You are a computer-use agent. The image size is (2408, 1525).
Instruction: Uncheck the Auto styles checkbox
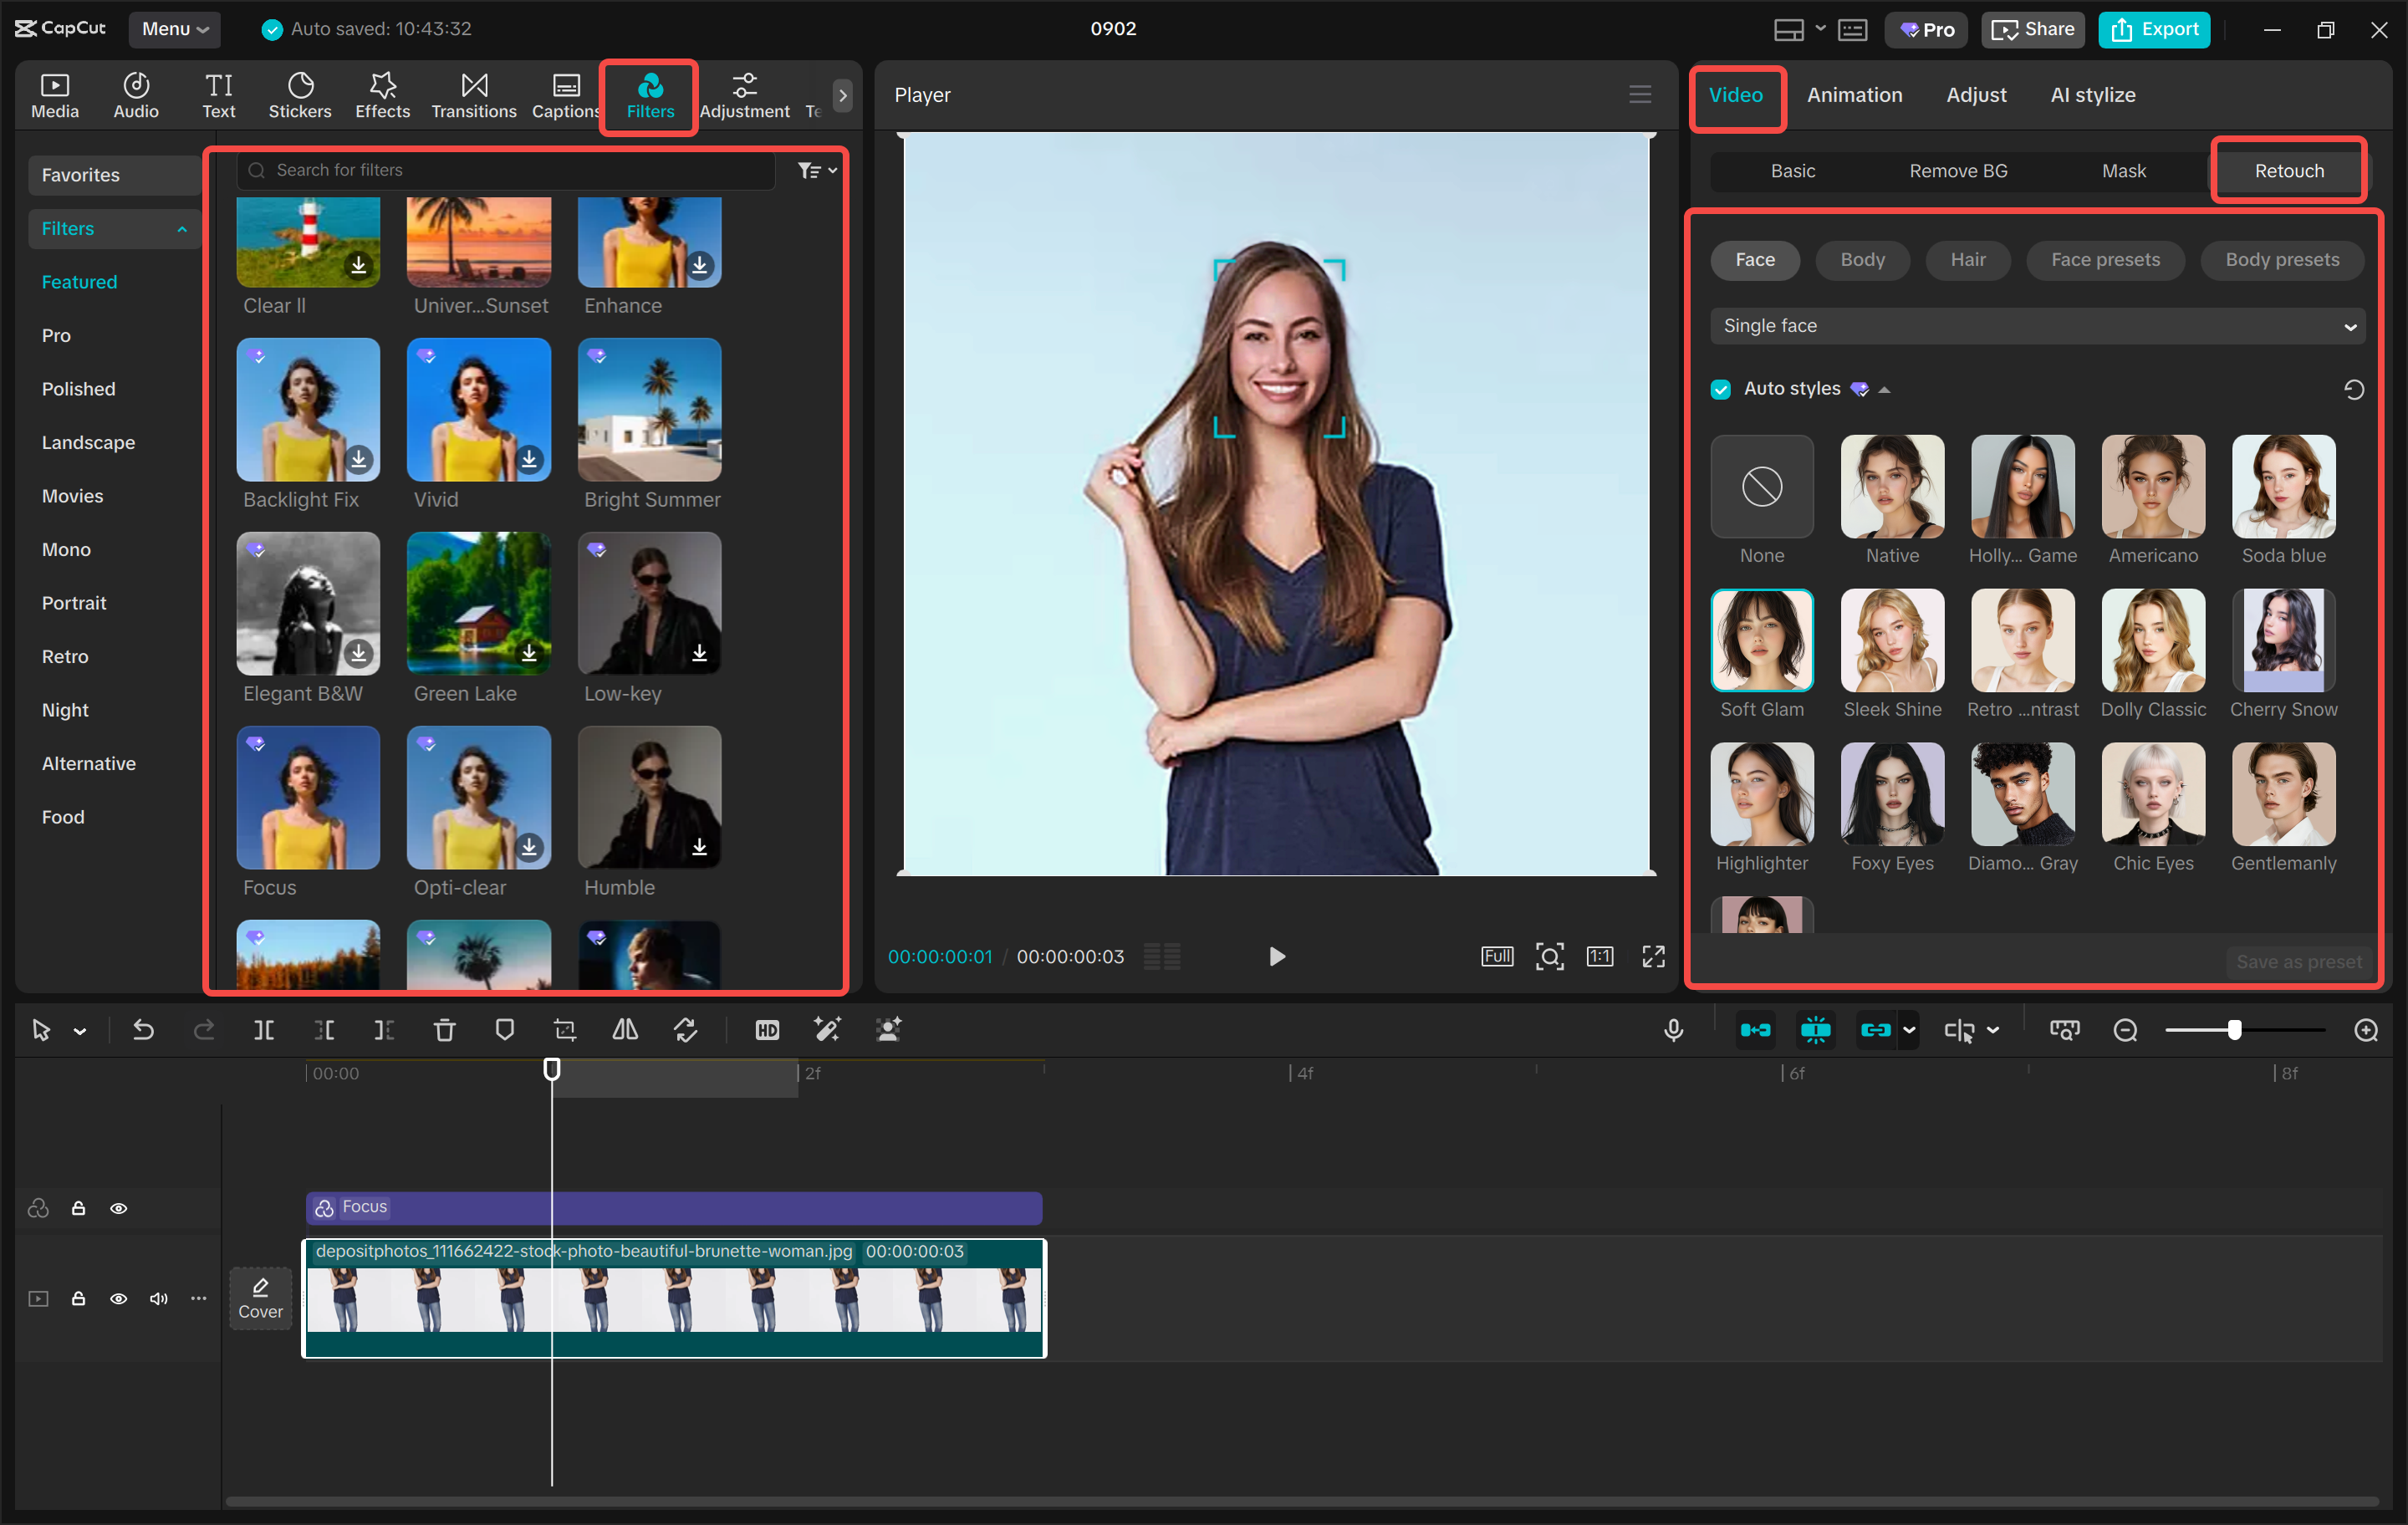(1720, 389)
